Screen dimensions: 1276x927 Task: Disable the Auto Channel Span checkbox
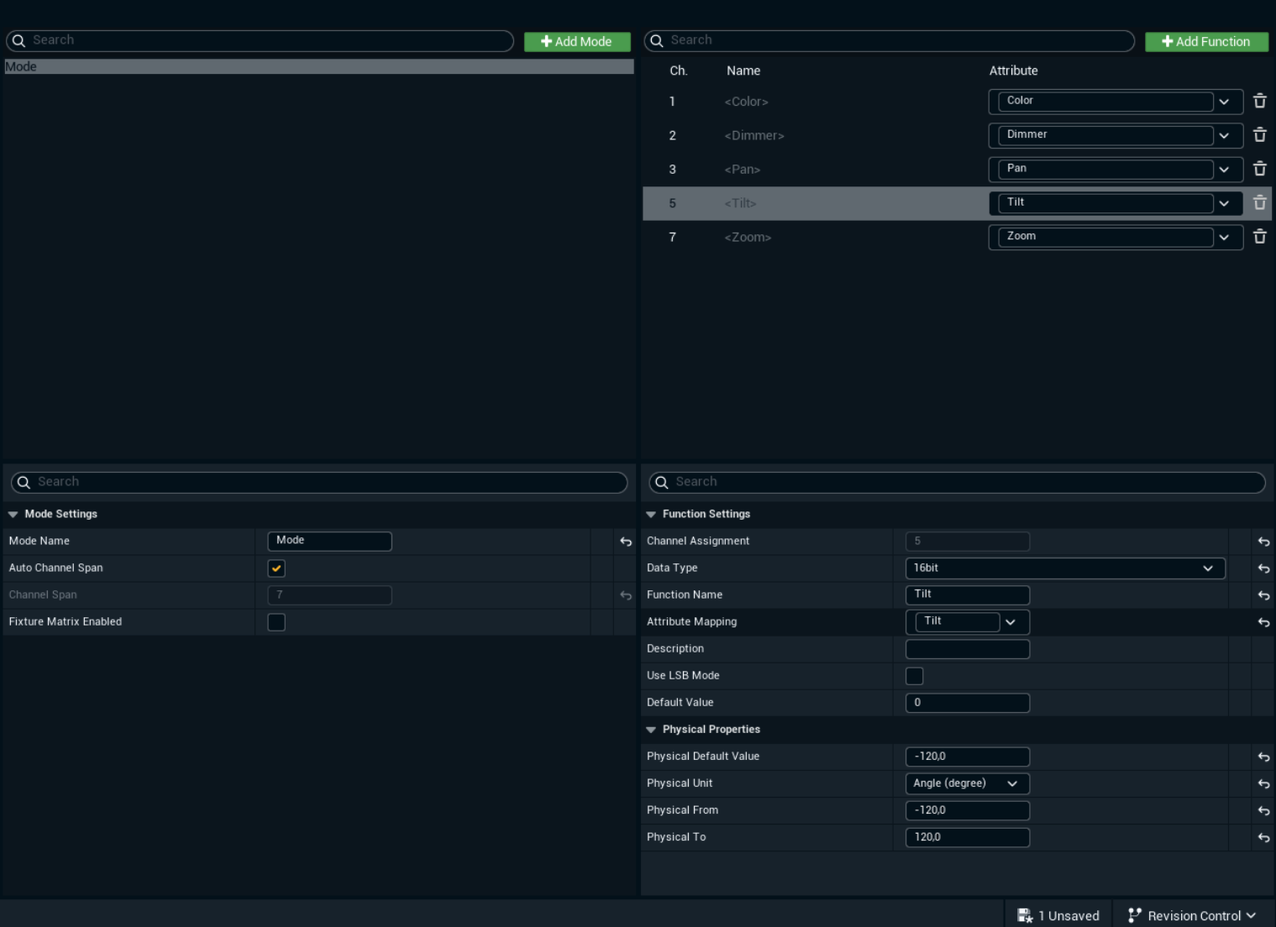(x=276, y=568)
